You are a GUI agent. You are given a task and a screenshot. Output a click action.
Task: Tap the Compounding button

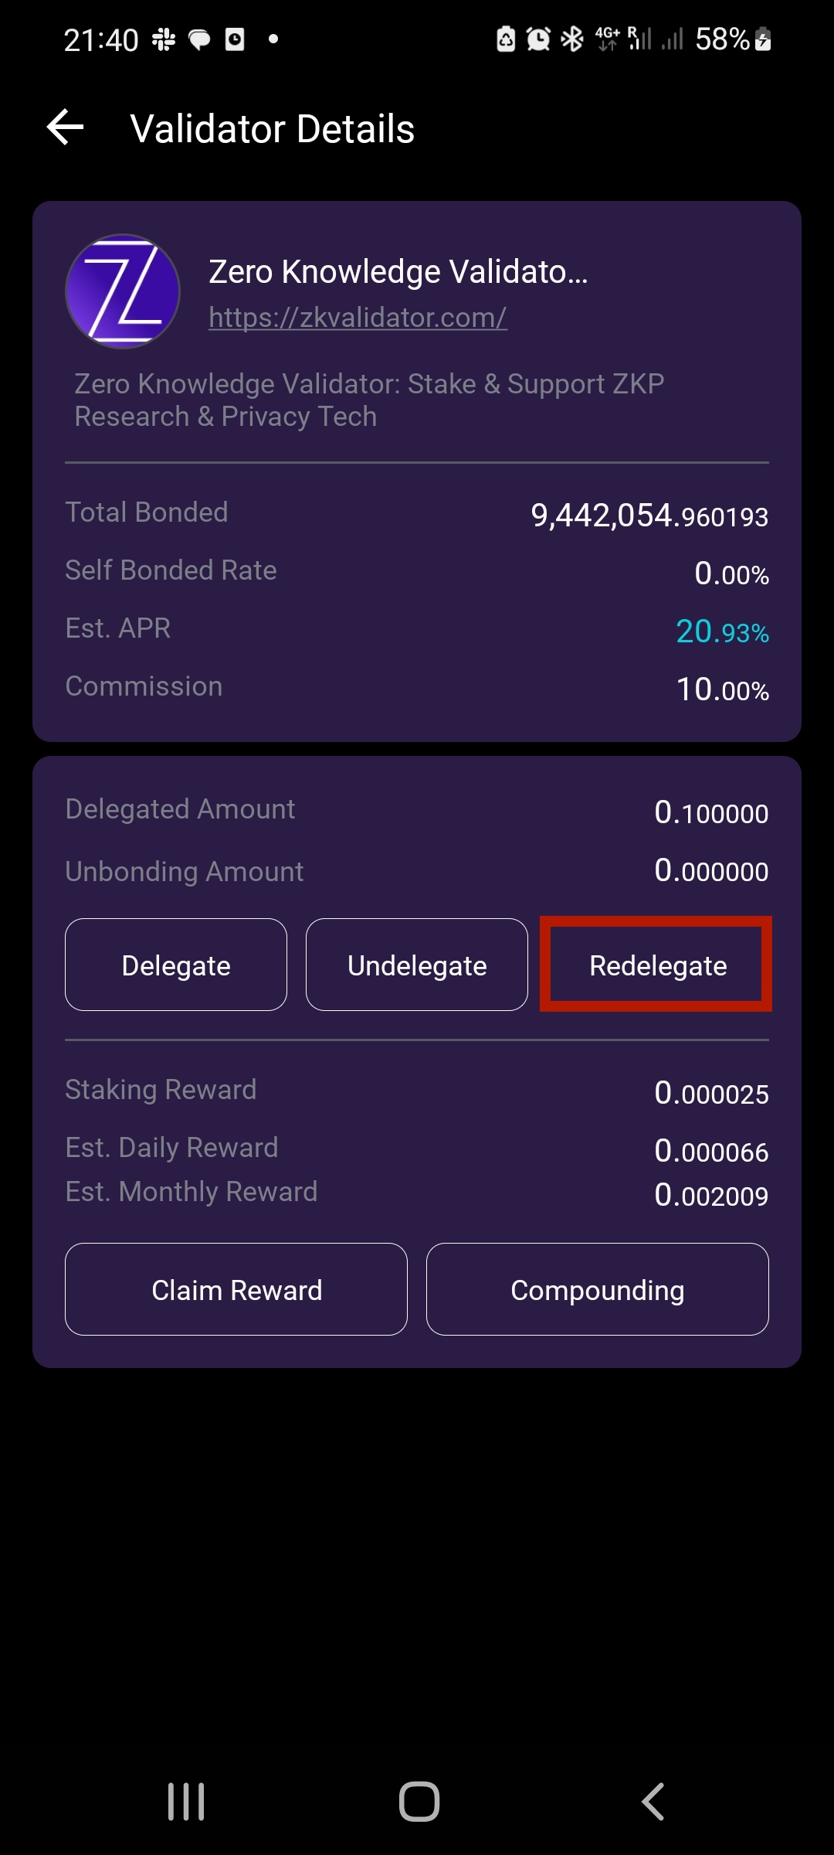[x=597, y=1290]
